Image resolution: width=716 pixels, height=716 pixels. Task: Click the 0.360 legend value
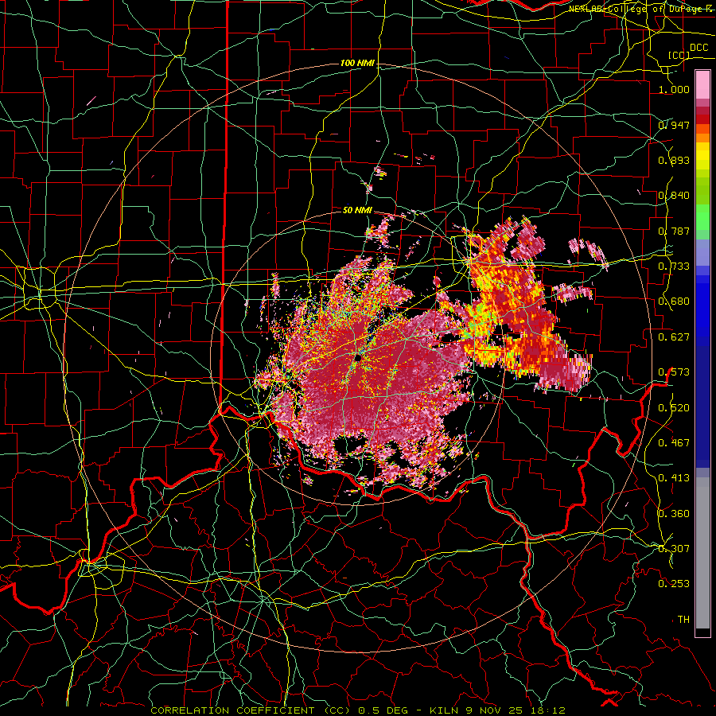point(674,513)
